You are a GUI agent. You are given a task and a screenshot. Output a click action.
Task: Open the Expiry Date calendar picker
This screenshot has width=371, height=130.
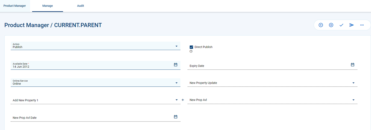353,65
